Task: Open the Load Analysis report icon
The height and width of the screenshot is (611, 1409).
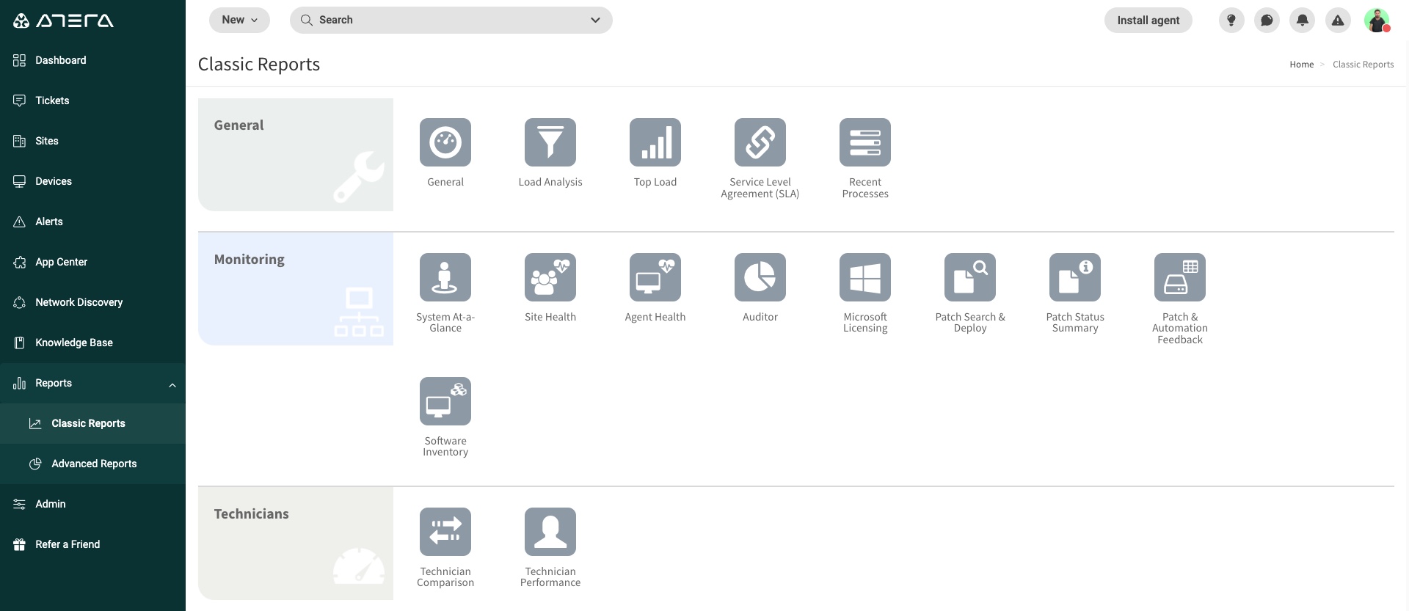Action: [x=550, y=142]
